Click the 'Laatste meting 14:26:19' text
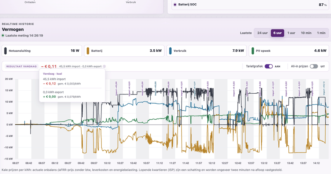 (x=24, y=36)
